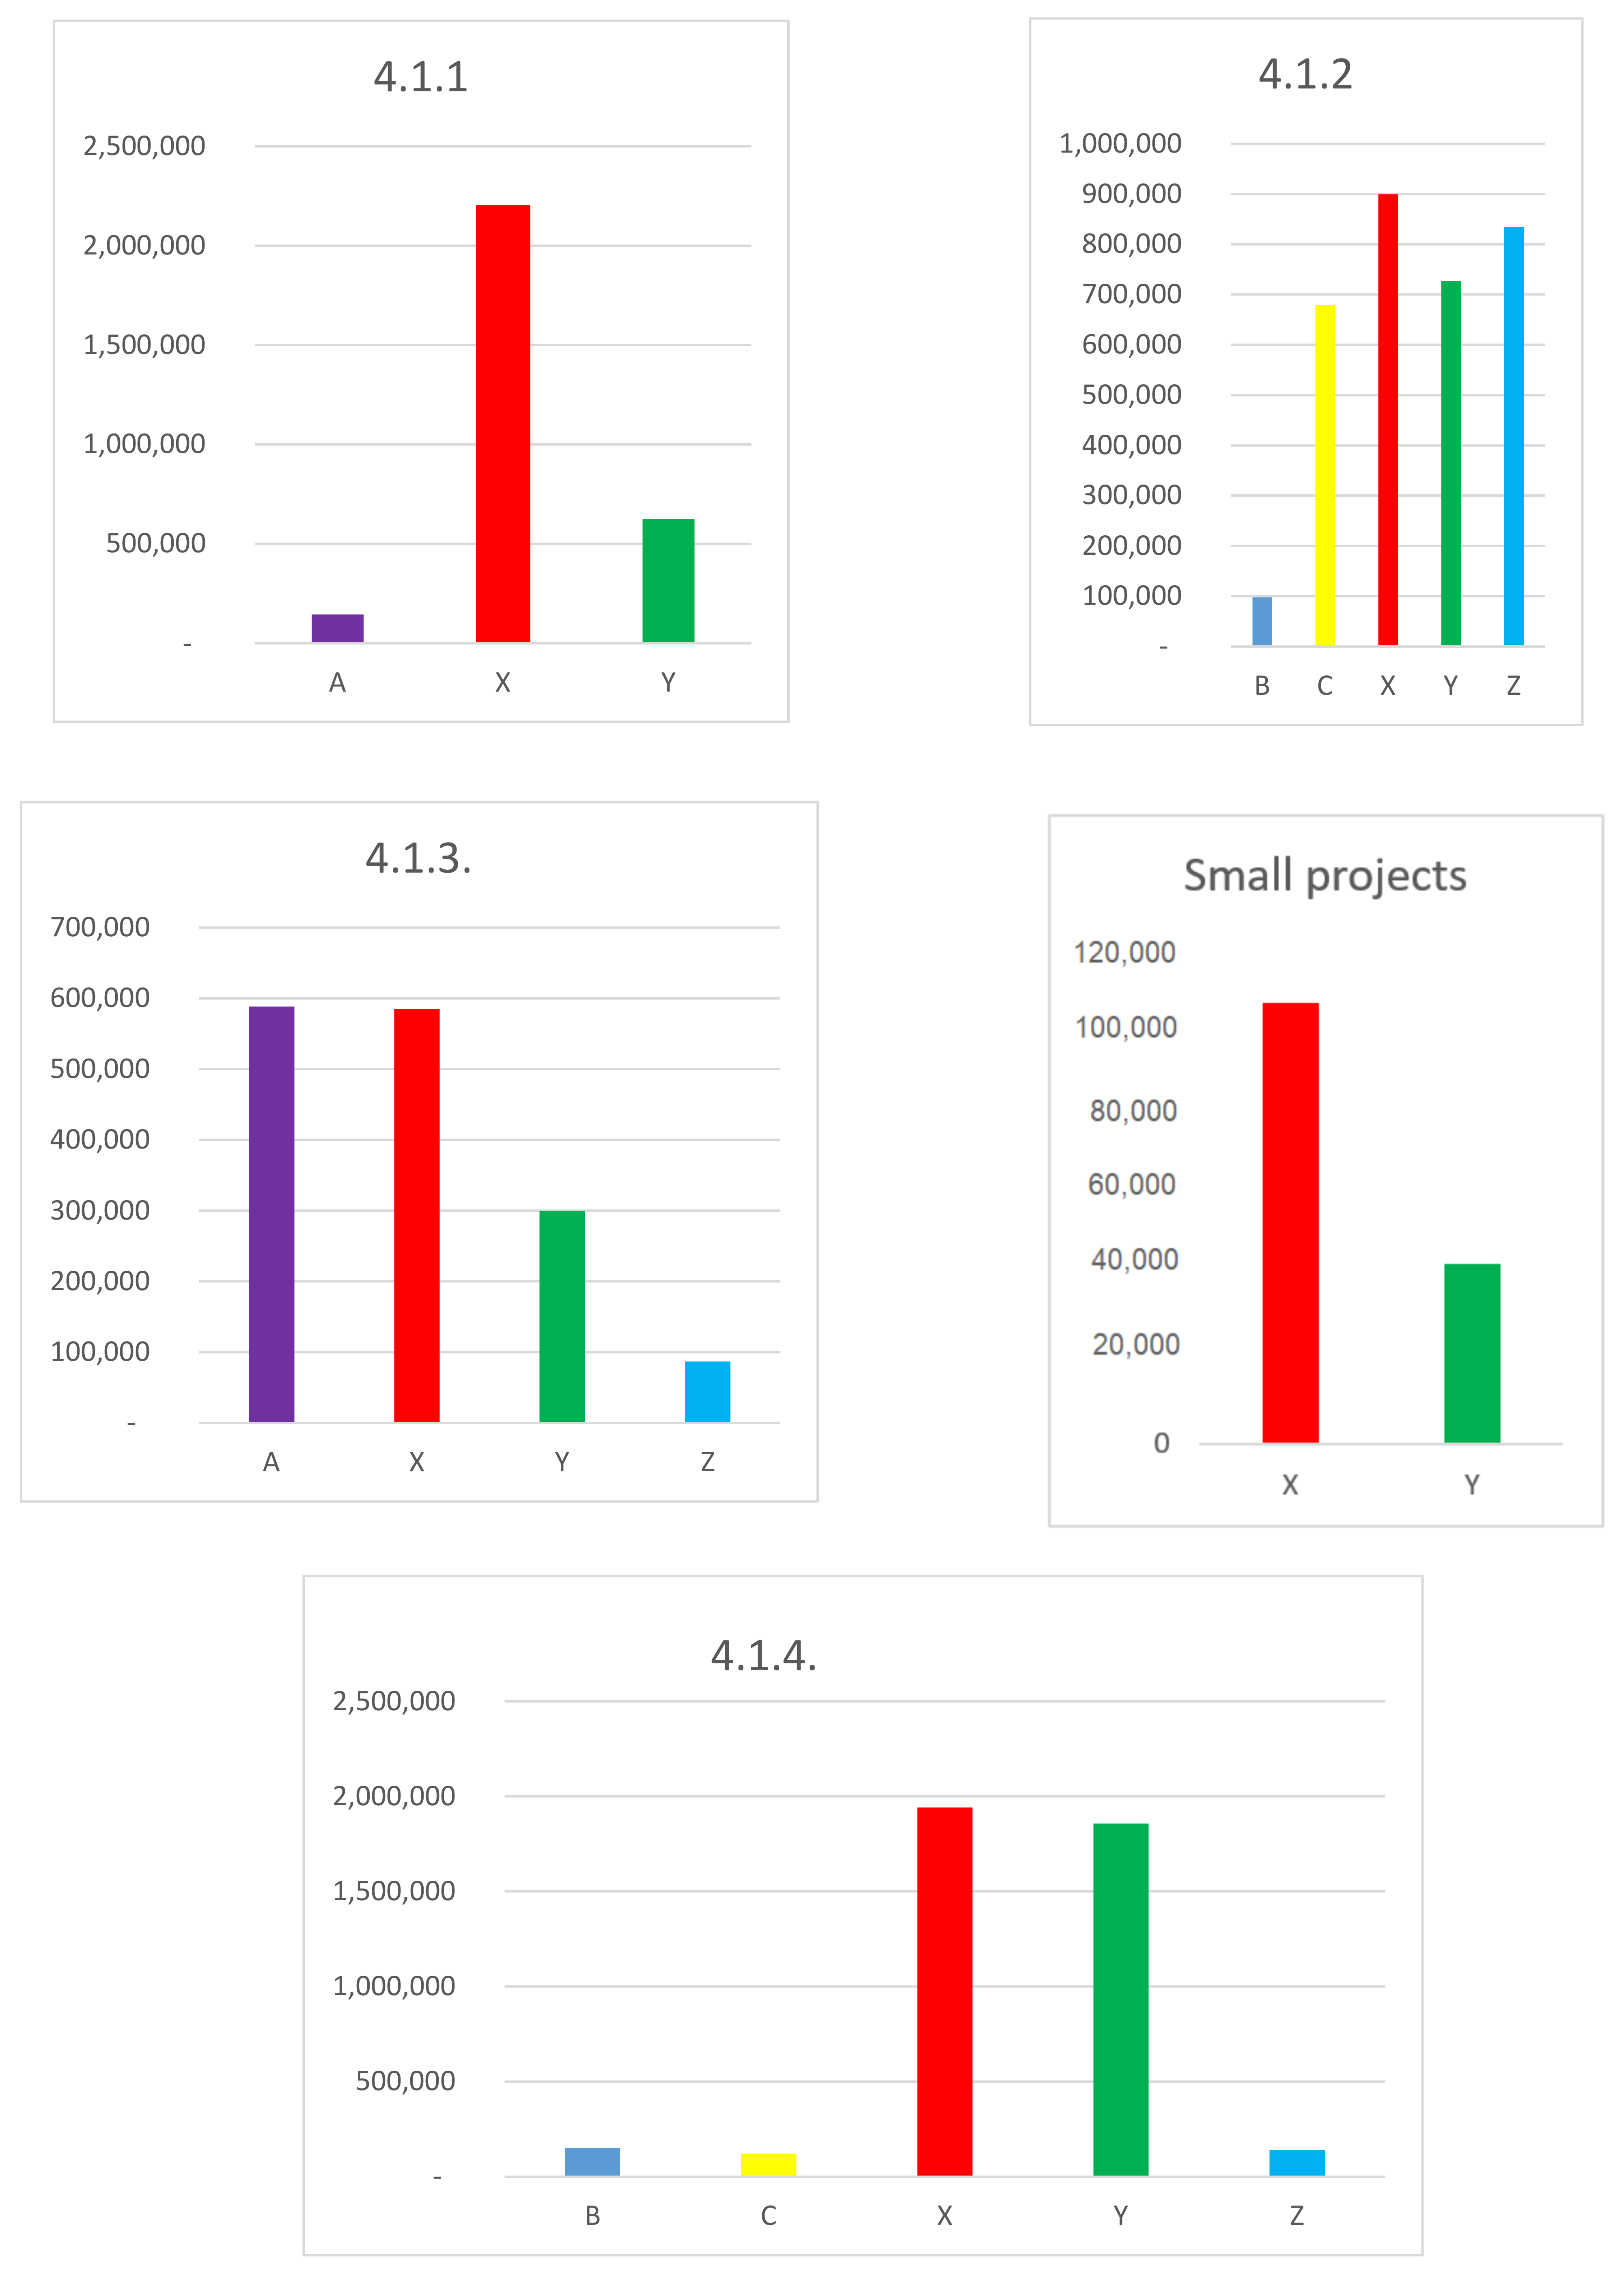Viewport: 1624px width, 2272px height.
Task: Click the 700,000 axis label in chart 4.1.3
Action: pyautogui.click(x=100, y=927)
